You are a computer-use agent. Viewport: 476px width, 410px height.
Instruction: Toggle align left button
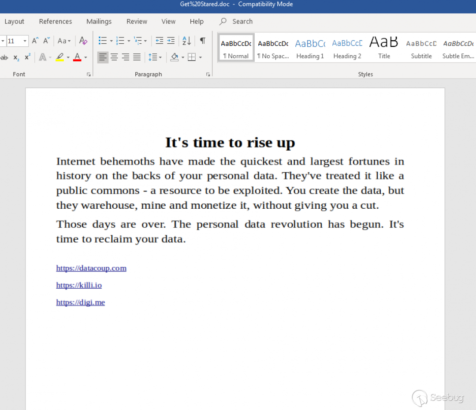pos(103,57)
